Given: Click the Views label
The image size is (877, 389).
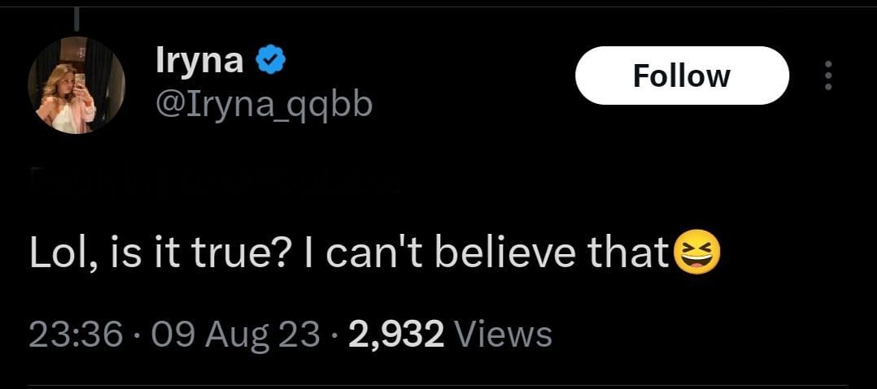Looking at the screenshot, I should coord(502,333).
